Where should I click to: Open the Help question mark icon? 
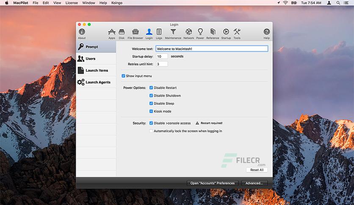[x=267, y=34]
